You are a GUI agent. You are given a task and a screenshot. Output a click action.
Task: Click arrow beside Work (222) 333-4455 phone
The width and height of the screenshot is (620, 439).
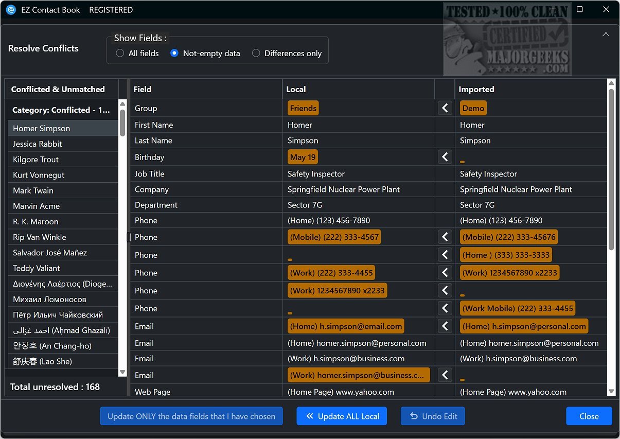445,273
